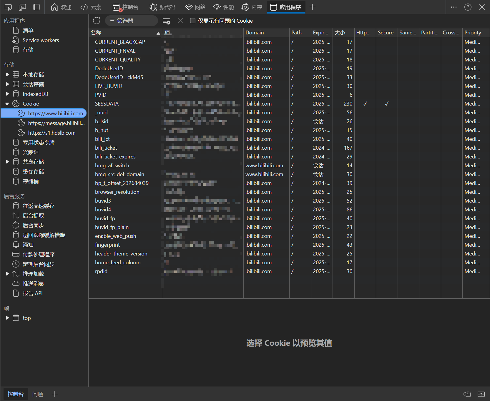
Task: Select the inspect element tool
Action: point(8,7)
